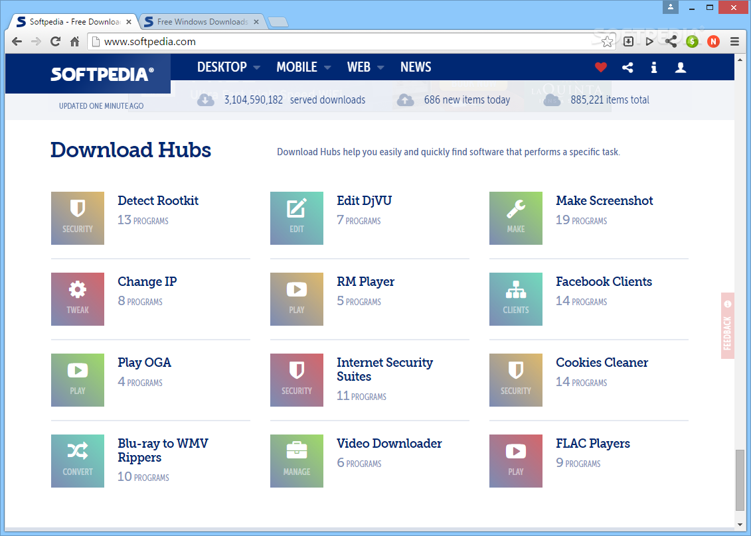The width and height of the screenshot is (751, 536).
Task: Open the Detect Rootkit link
Action: tap(158, 200)
